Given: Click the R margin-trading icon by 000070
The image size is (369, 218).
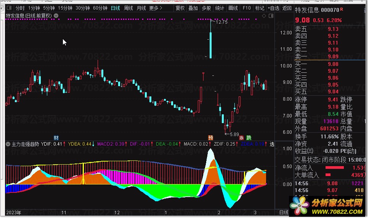Looking at the screenshot, I should 342,10.
